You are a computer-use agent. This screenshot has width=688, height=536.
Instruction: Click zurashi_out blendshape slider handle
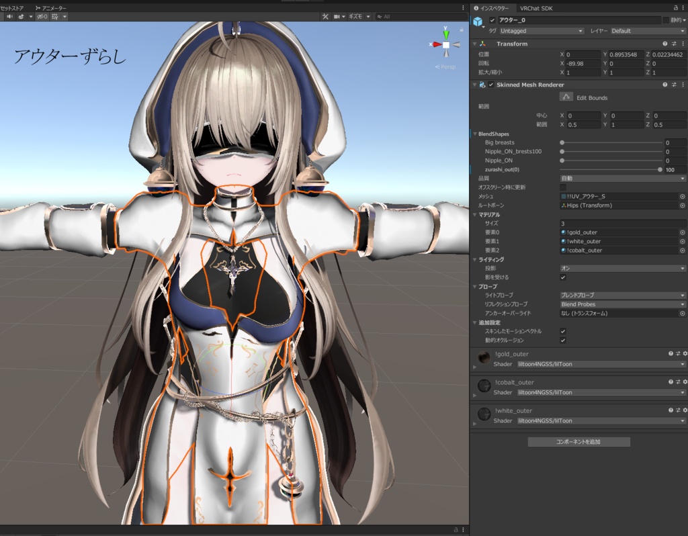pyautogui.click(x=660, y=170)
